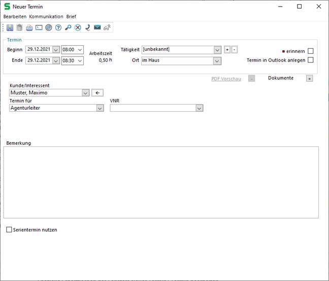329x281 pixels.
Task: Expand the Tätigkeit dropdown
Action: pyautogui.click(x=217, y=50)
